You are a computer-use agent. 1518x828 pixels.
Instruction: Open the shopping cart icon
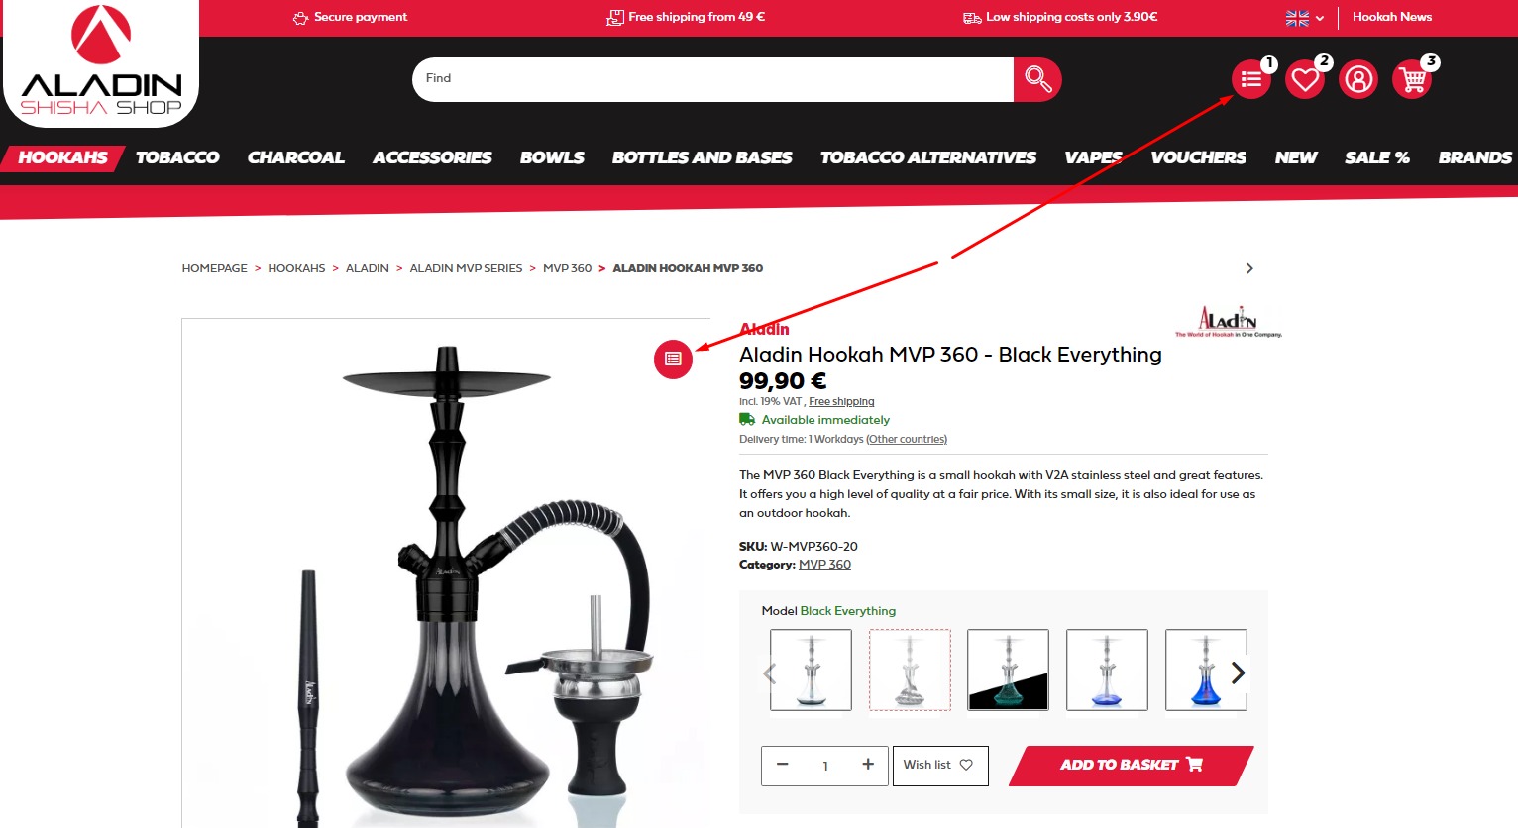point(1412,79)
